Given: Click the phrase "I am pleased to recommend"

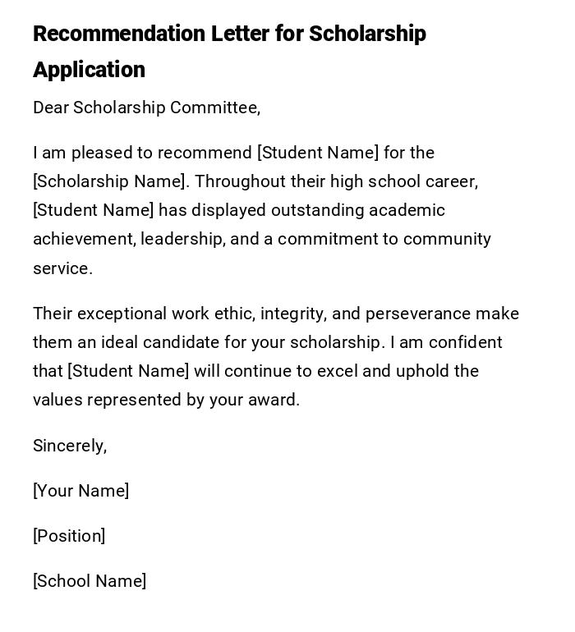Looking at the screenshot, I should click(x=142, y=153).
